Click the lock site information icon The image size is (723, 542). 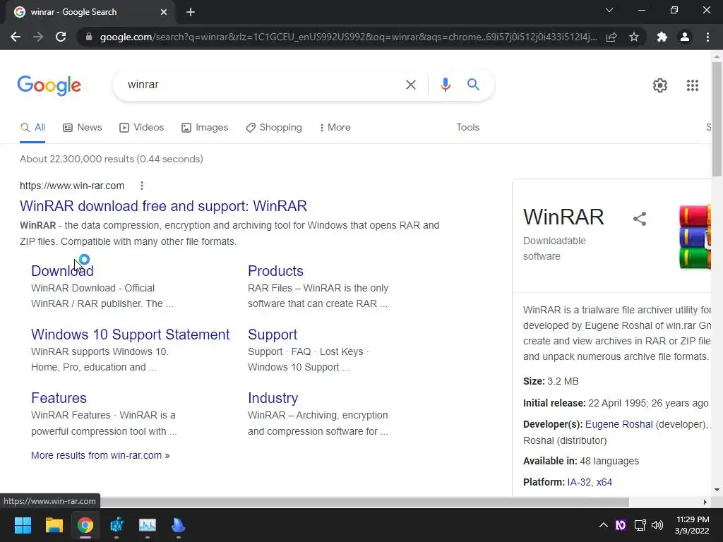click(x=89, y=37)
